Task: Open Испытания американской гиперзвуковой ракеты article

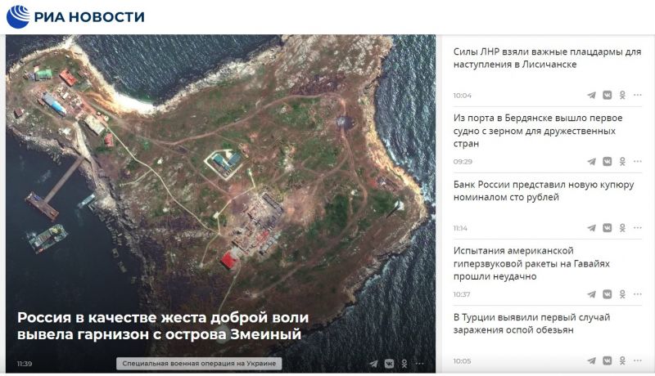Action: point(531,263)
